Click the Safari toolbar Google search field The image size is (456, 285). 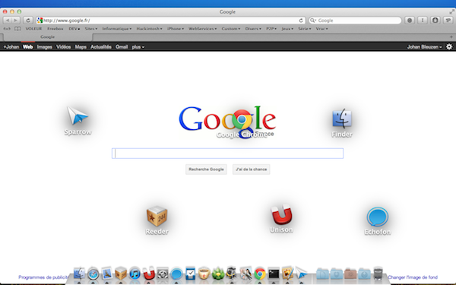coord(355,21)
